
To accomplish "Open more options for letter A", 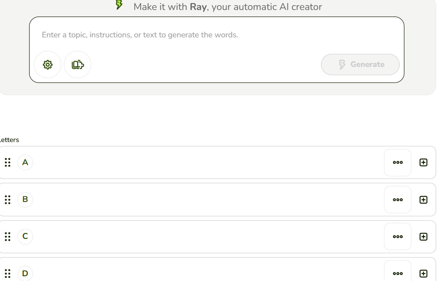I will click(x=398, y=162).
